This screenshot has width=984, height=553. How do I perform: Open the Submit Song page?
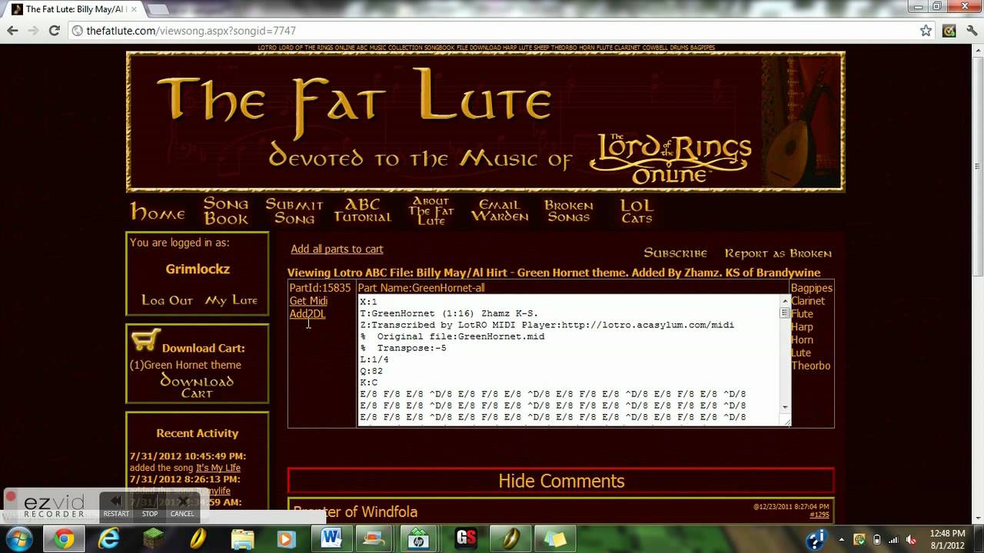point(294,210)
